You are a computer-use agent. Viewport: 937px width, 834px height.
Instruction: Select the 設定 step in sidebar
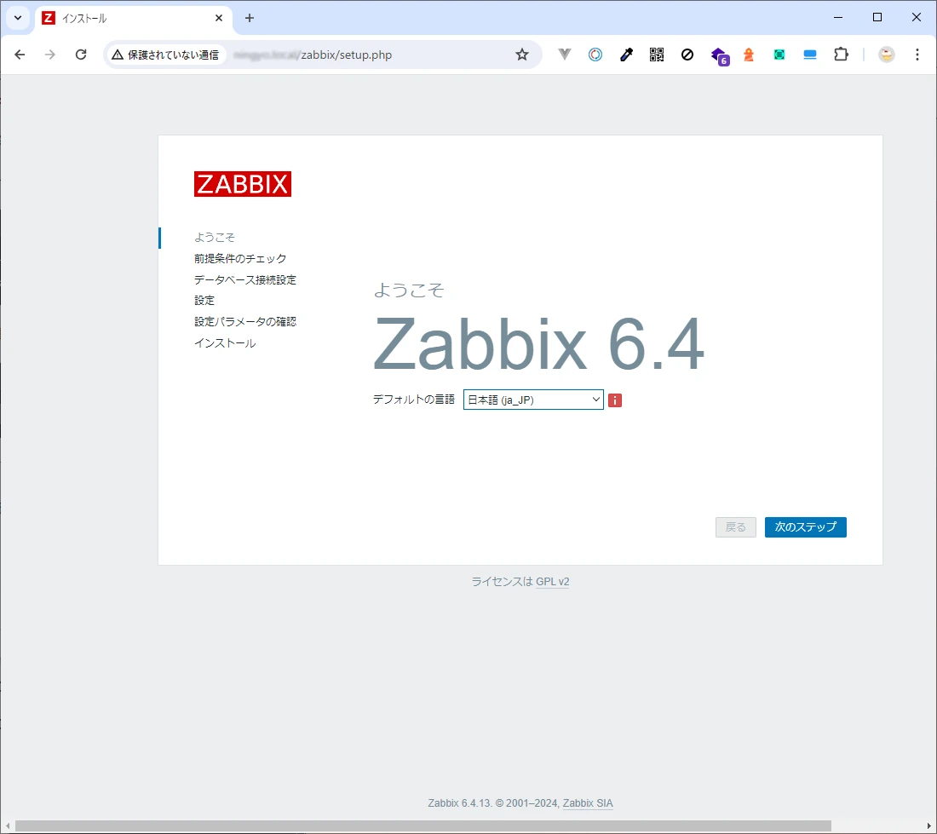point(204,301)
